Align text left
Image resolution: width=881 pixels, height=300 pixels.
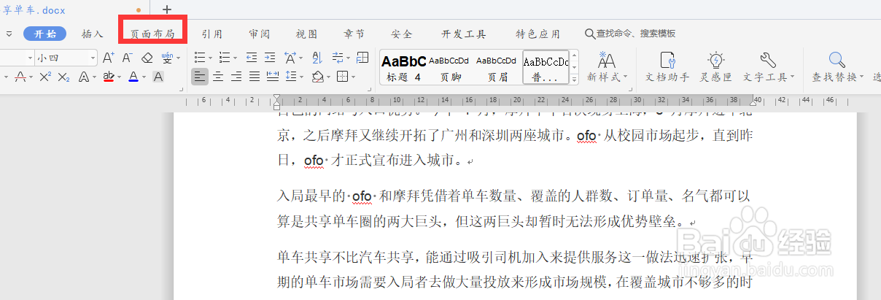[x=200, y=77]
